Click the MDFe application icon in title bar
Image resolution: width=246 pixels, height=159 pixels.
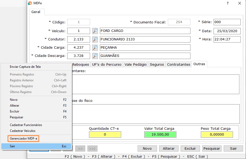[30, 3]
